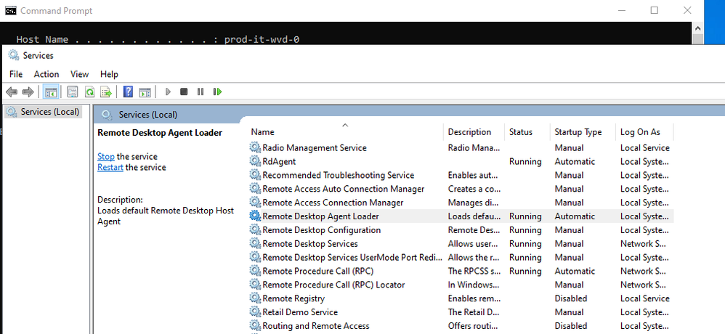This screenshot has height=334, width=725.
Task: Select Remote Procedure Call (RPC) service
Action: [x=461, y=271]
